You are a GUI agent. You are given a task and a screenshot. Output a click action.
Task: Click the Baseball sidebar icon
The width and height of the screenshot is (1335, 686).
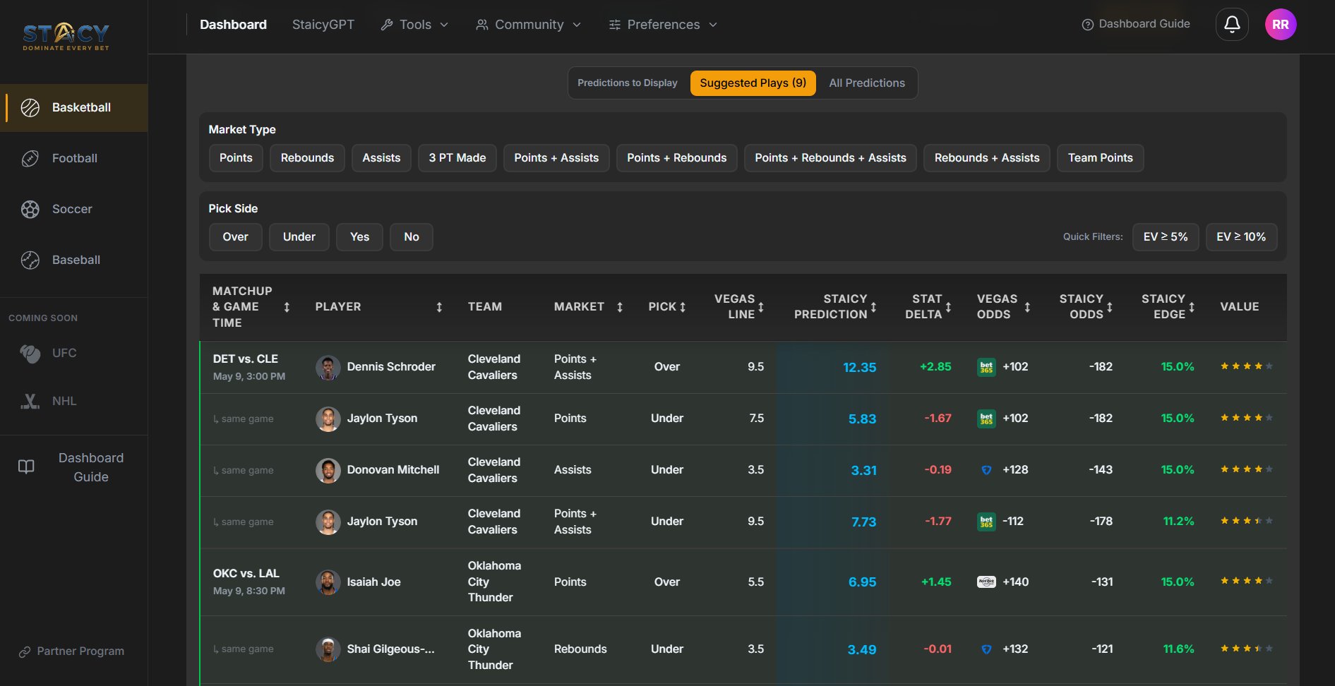30,260
